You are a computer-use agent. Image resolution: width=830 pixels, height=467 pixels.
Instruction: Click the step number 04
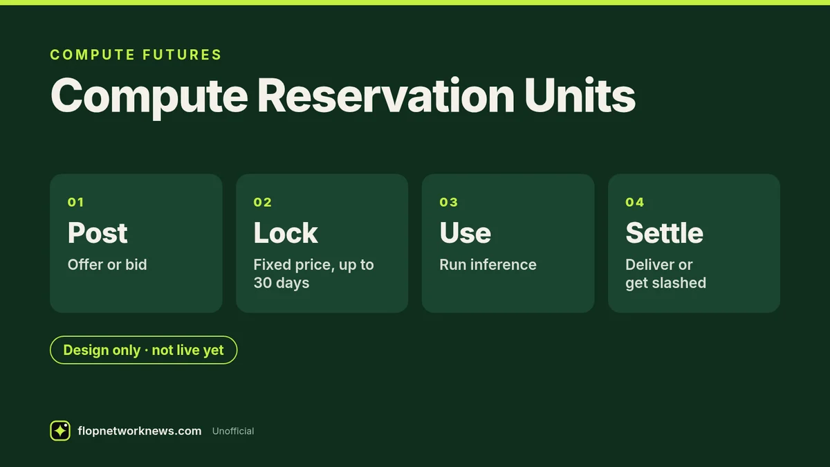pyautogui.click(x=635, y=202)
